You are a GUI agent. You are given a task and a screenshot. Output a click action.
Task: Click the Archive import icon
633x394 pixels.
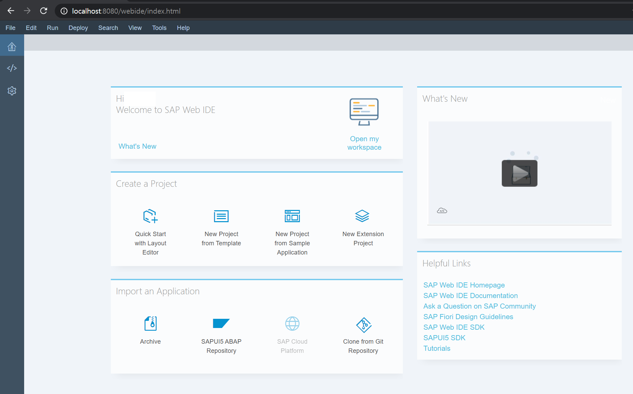click(x=151, y=324)
